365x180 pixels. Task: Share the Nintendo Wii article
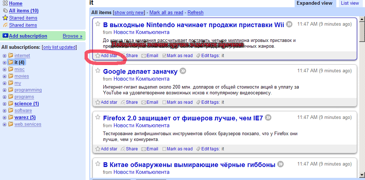click(x=130, y=55)
